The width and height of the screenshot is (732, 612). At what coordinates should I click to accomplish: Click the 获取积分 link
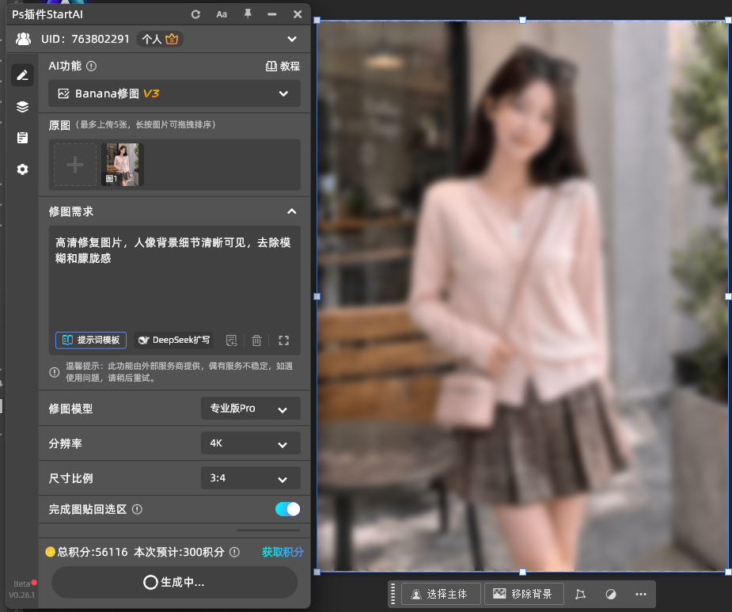(283, 552)
